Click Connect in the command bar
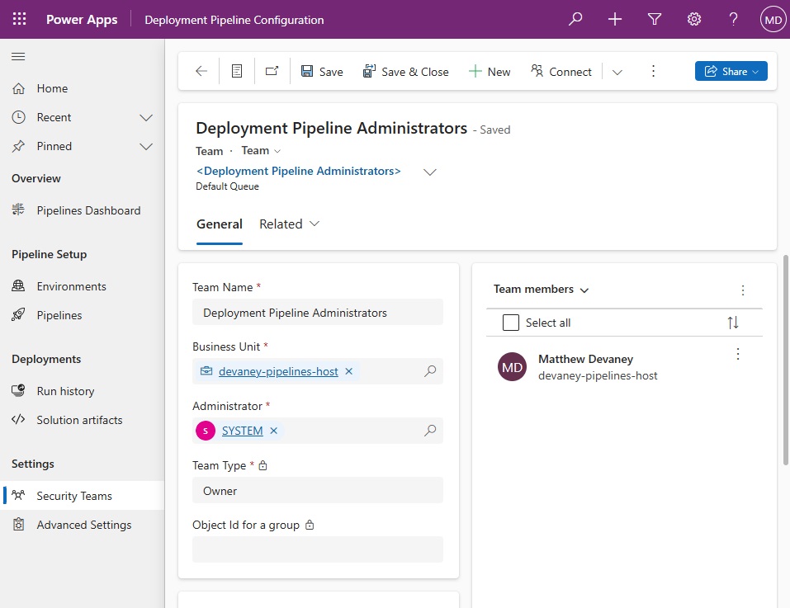Viewport: 790px width, 608px height. [561, 72]
